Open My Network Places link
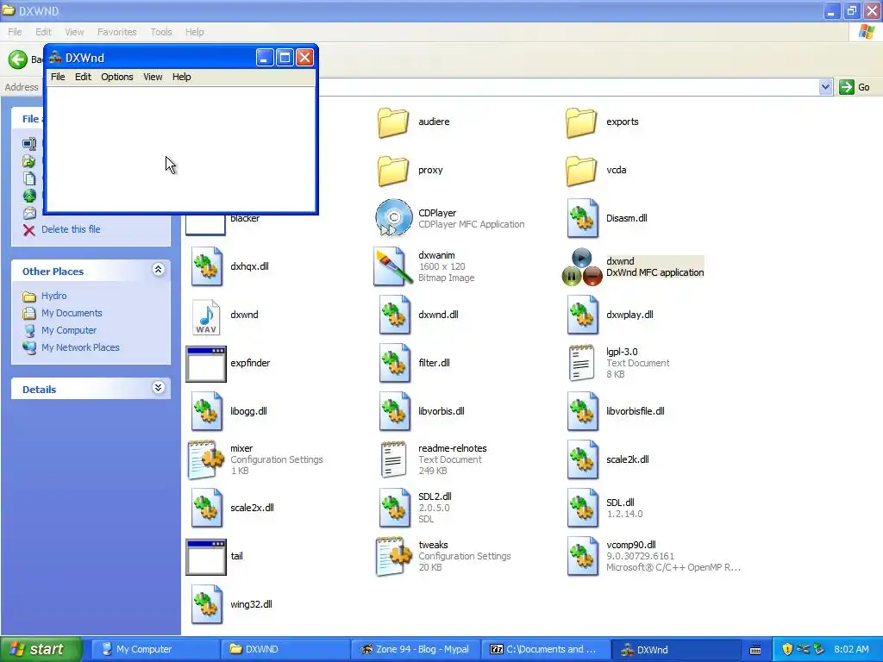The height and width of the screenshot is (662, 883). click(x=80, y=348)
